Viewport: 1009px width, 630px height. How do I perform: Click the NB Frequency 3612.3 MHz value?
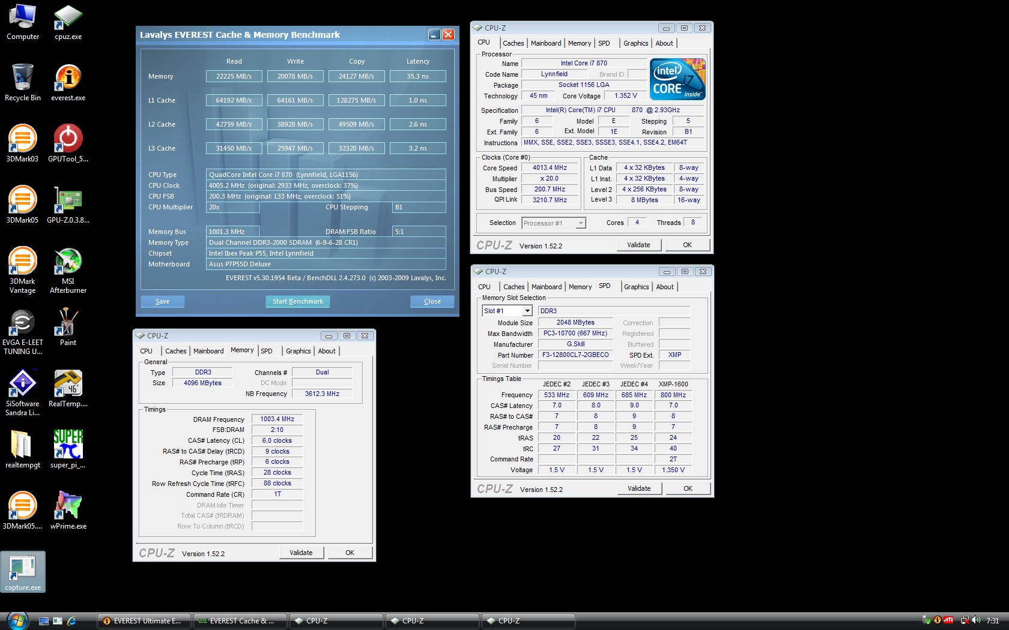(322, 394)
